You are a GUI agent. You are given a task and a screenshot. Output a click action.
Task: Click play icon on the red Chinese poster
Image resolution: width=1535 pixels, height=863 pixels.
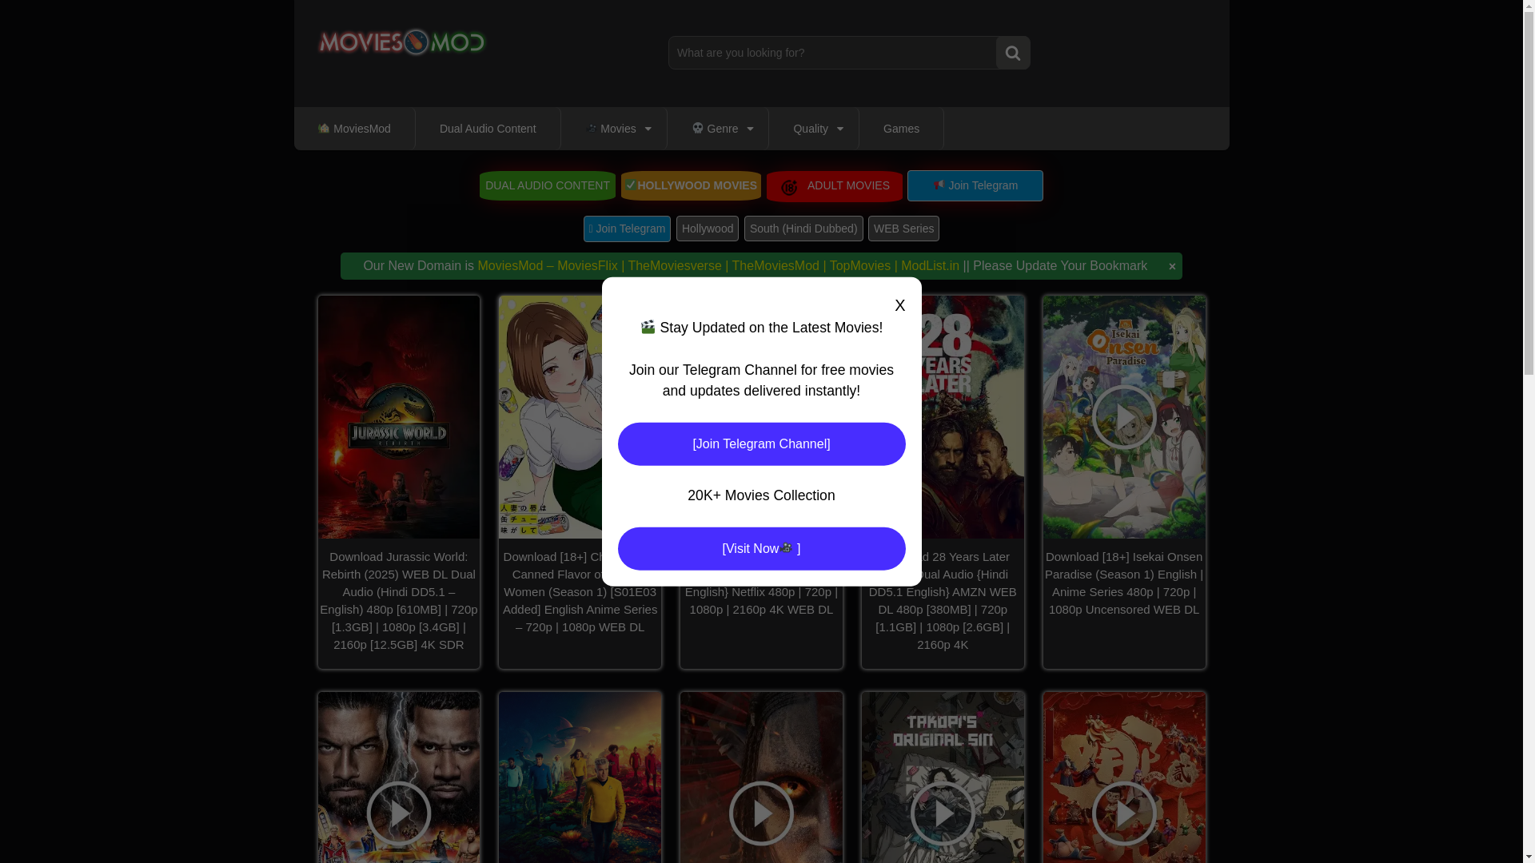(1124, 813)
